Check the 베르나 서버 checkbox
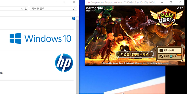The height and width of the screenshot is (94, 187). coord(161,50)
